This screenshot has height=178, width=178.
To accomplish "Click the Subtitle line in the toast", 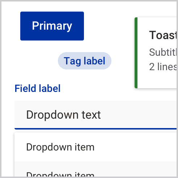I will (163, 52).
